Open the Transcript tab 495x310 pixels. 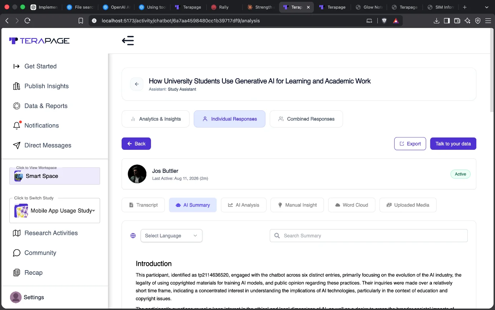(143, 205)
